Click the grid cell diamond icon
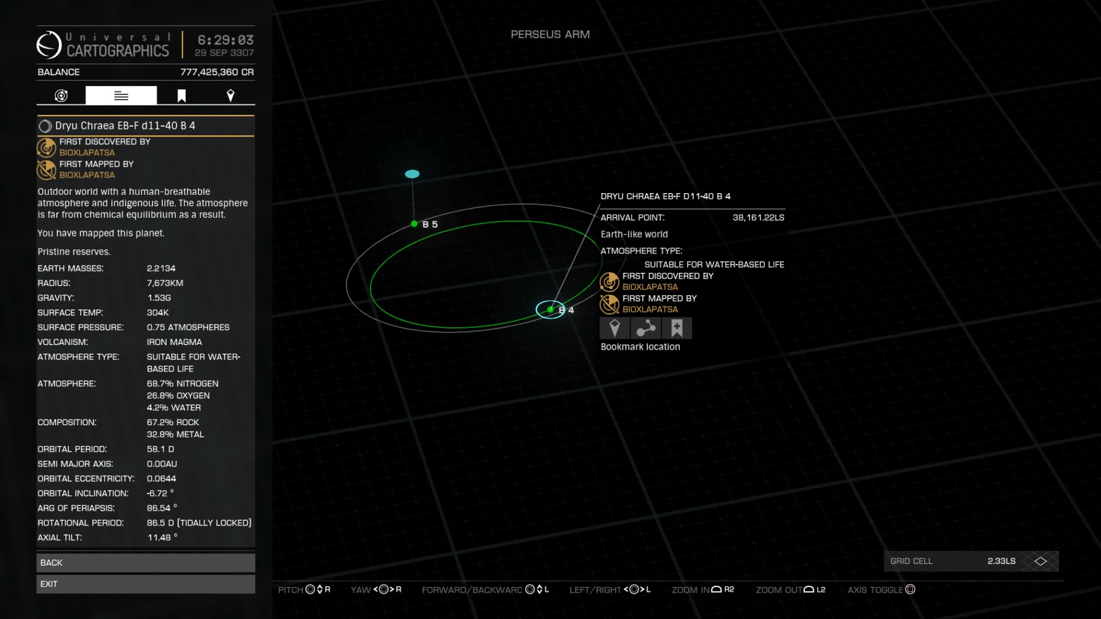The width and height of the screenshot is (1101, 619). pos(1041,561)
